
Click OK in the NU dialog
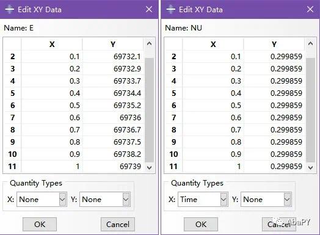pyautogui.click(x=201, y=224)
